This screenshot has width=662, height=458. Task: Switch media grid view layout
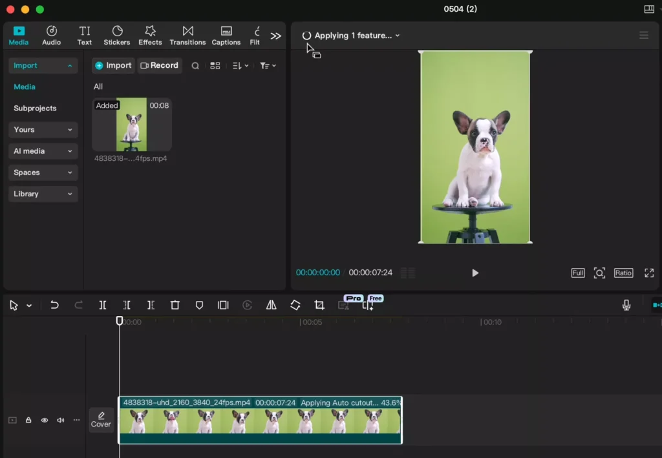coord(215,66)
